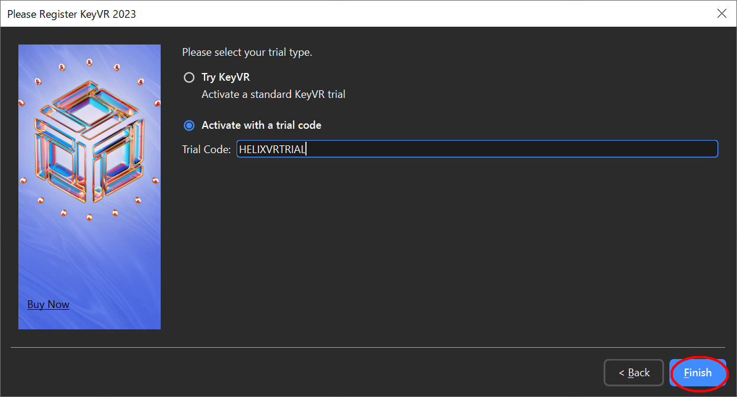737x397 pixels.
Task: Select the Try KeyVR radio option
Action: click(189, 77)
